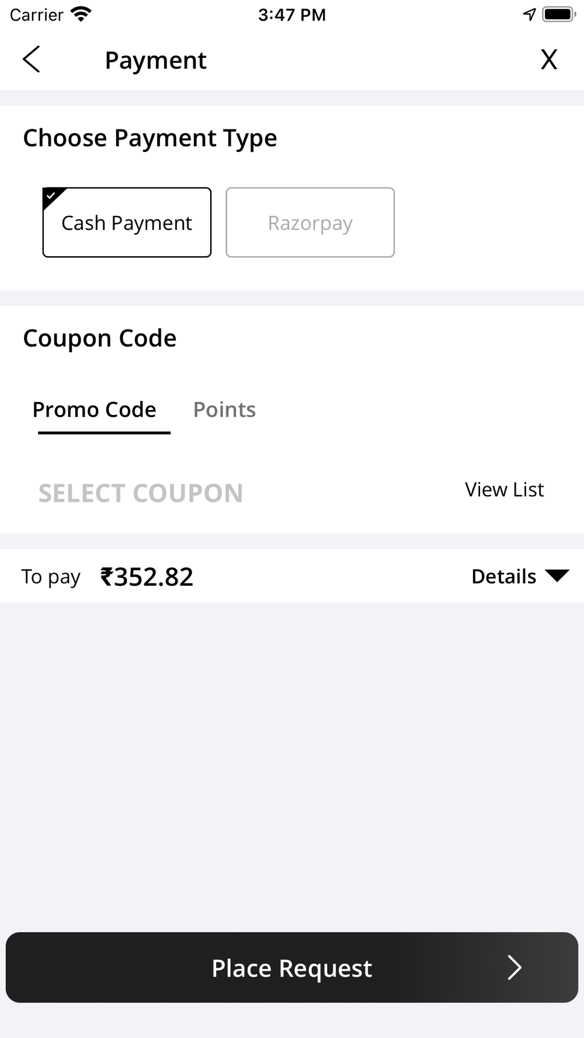
Task: Close payment screen with X icon
Action: click(x=548, y=59)
